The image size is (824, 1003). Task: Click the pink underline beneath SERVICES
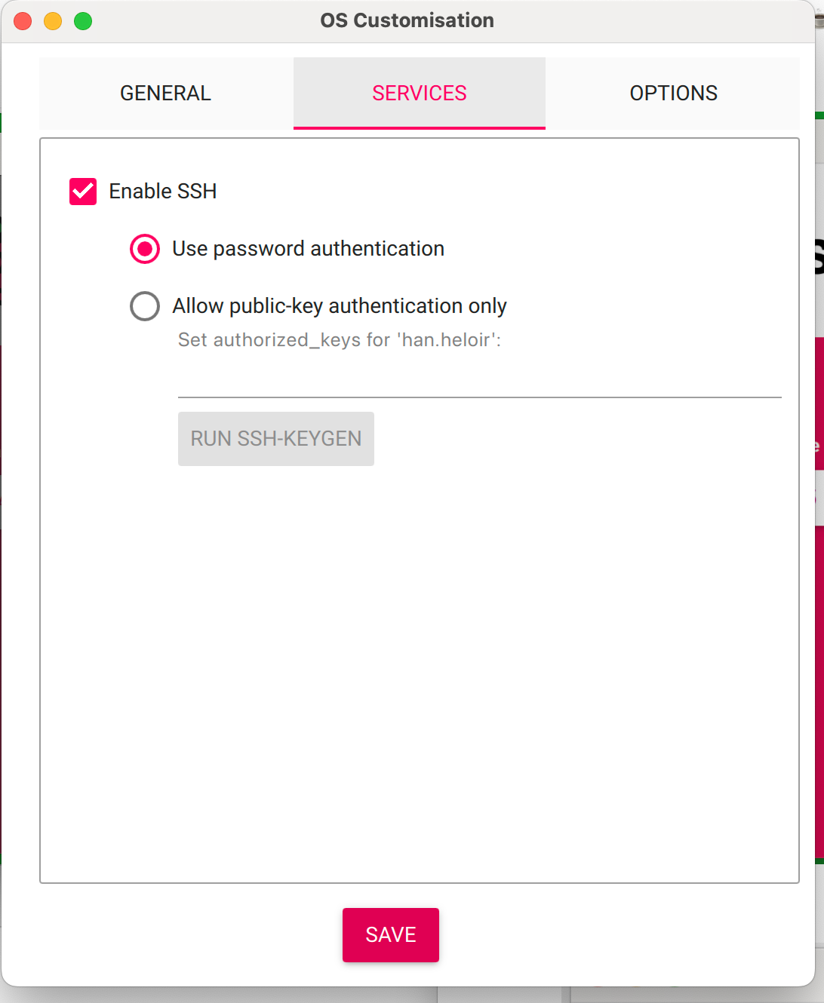(x=419, y=127)
